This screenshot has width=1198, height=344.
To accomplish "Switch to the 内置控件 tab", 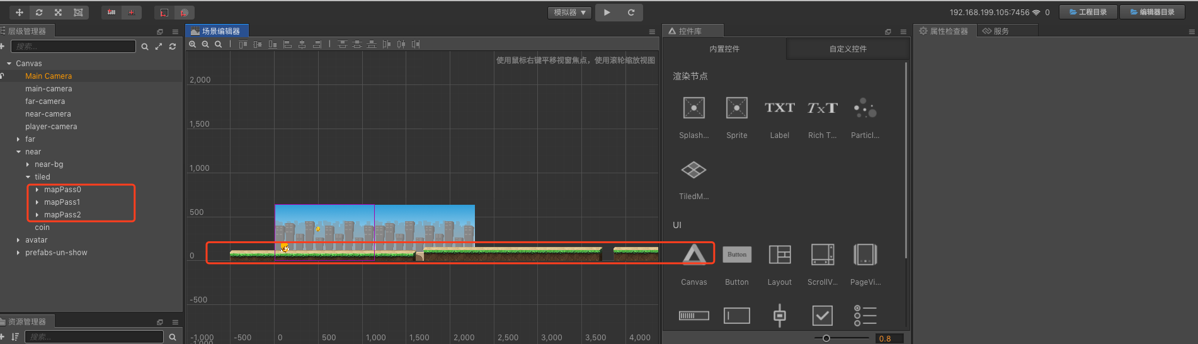I will pyautogui.click(x=724, y=49).
